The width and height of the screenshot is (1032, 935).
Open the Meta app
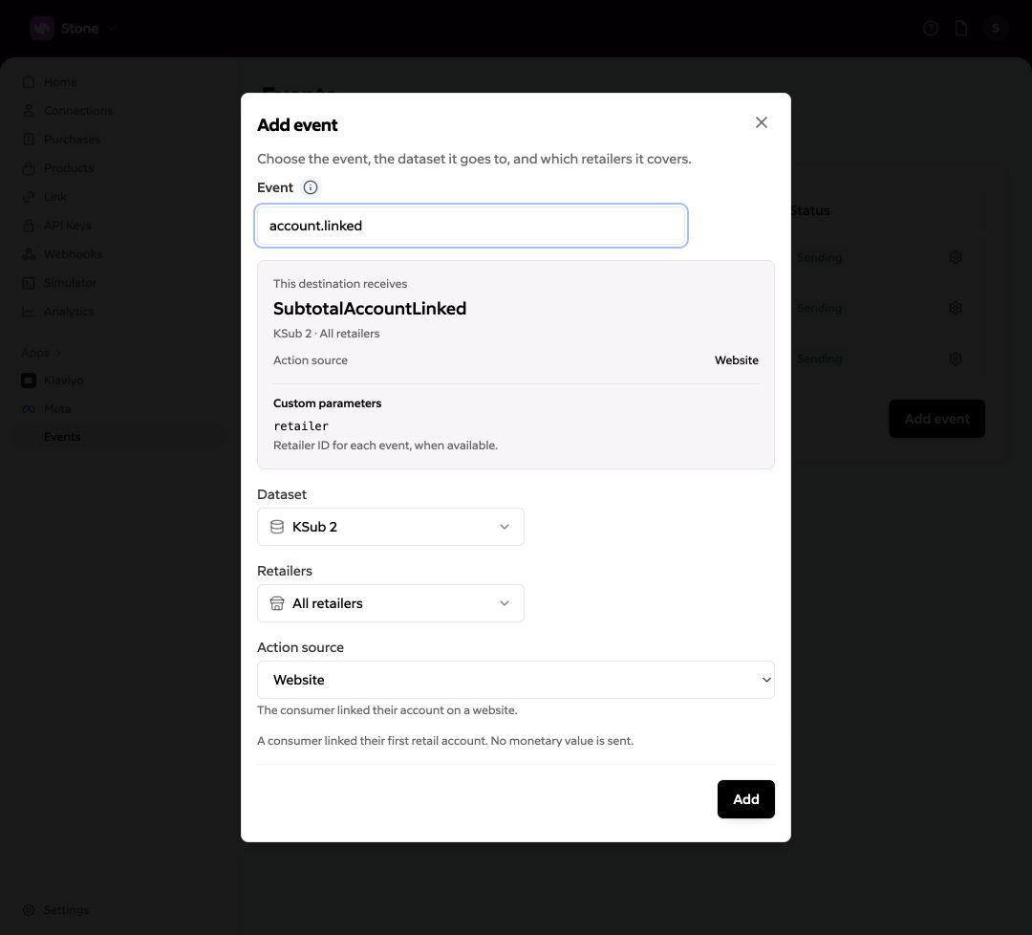tap(57, 409)
